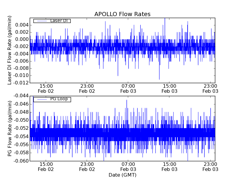Click the -0.010 tick label on top chart
The width and height of the screenshot is (239, 179).
coord(21,75)
